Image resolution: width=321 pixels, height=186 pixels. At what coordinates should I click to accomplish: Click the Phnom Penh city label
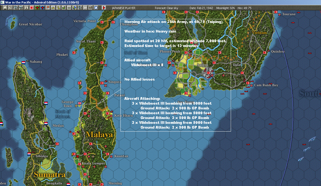click(x=170, y=52)
